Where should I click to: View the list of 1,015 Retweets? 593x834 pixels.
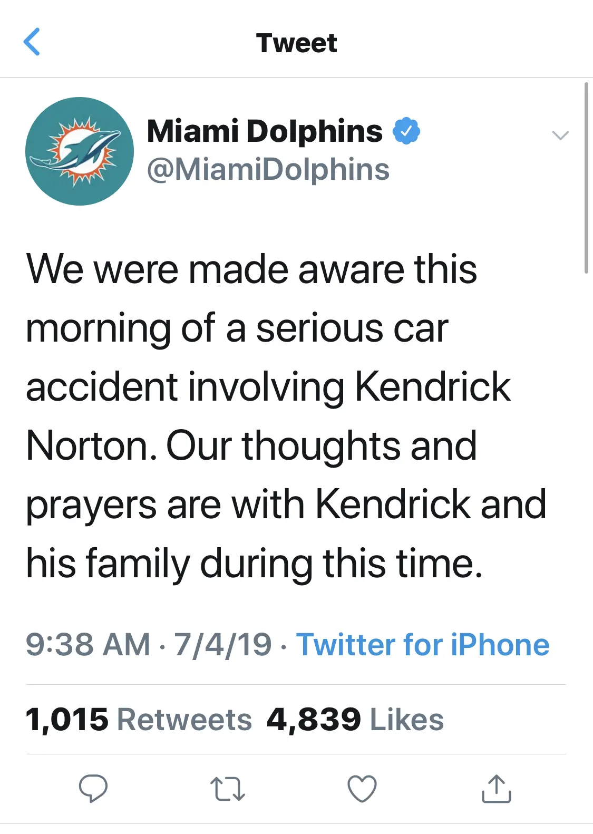pyautogui.click(x=139, y=720)
